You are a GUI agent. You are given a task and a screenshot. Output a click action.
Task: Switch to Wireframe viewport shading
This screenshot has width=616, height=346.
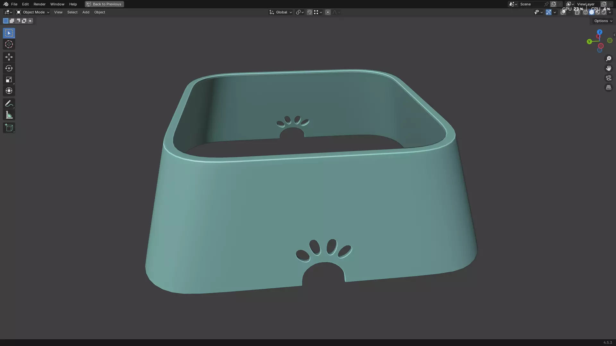coord(586,12)
